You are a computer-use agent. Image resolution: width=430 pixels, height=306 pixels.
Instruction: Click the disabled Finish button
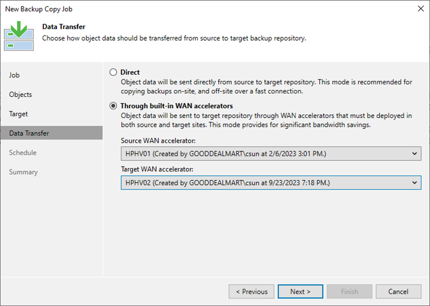pos(349,291)
